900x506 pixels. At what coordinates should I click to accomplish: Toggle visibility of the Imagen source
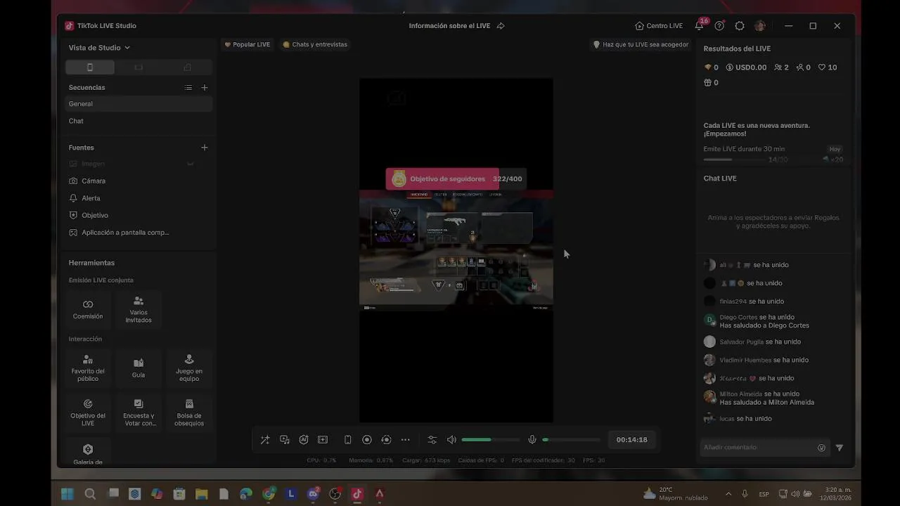[190, 164]
